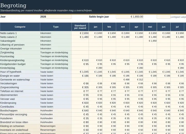
Task: Select Zorgverzekering standard amount € 305
Action: pos(80,87)
